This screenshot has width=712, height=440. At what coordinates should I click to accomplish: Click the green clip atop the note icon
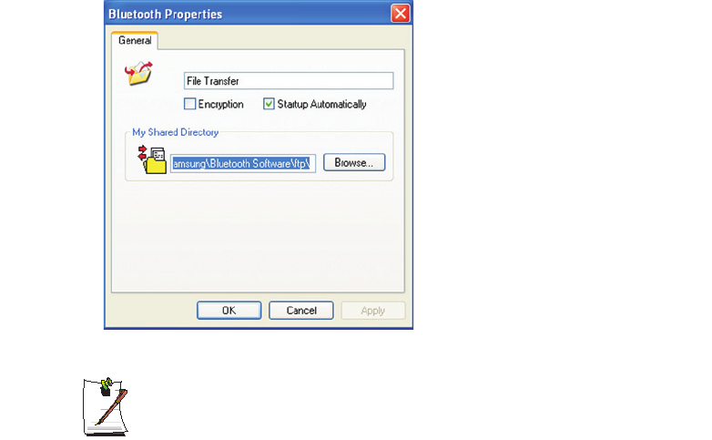(107, 384)
